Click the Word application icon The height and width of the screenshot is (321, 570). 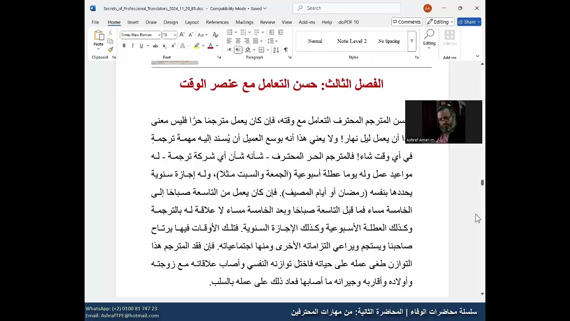93,8
